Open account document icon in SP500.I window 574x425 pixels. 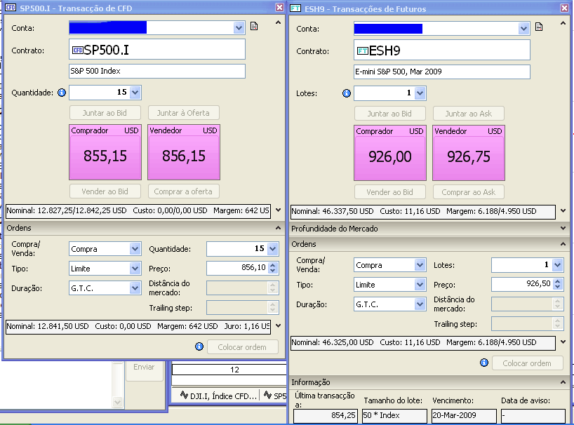pos(254,27)
